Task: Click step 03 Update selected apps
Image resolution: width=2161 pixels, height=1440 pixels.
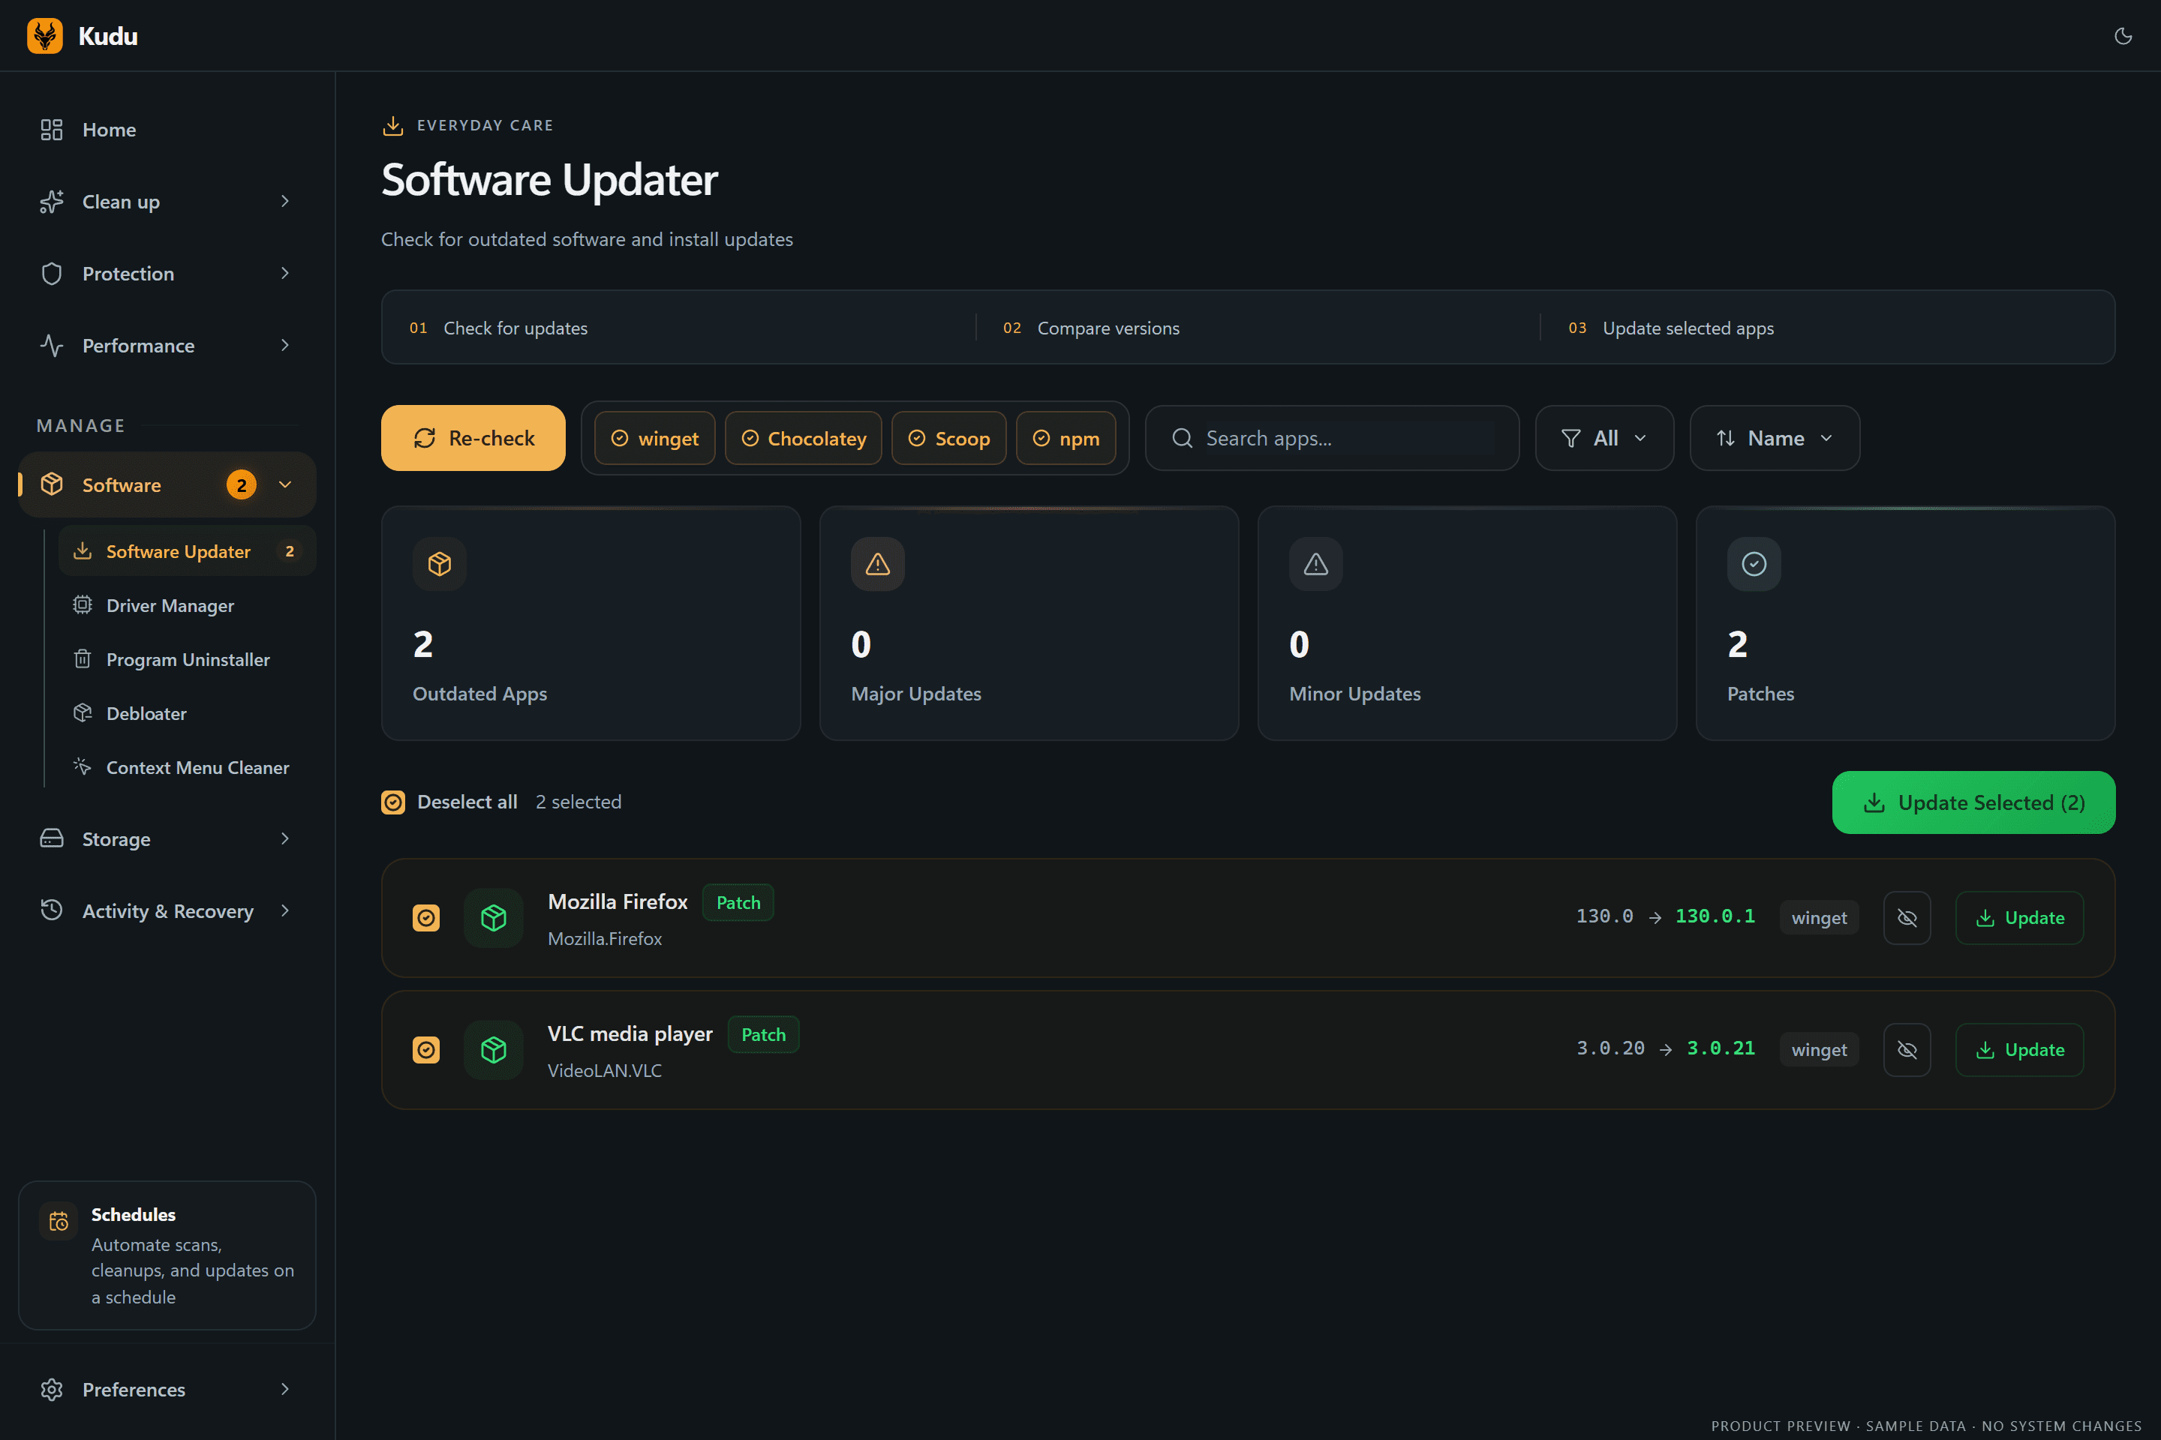Action: tap(1670, 328)
